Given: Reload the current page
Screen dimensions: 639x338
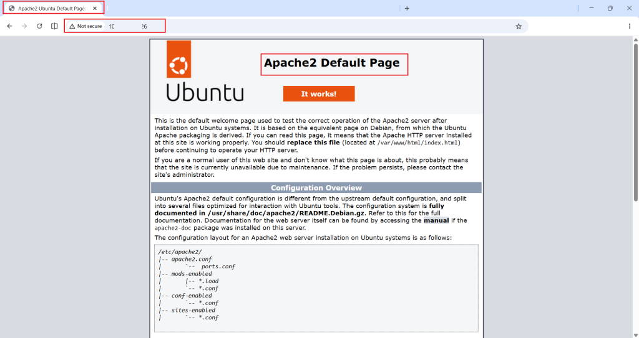Looking at the screenshot, I should (39, 26).
